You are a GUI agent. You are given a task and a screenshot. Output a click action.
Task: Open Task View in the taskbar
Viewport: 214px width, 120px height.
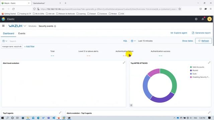coord(17,118)
